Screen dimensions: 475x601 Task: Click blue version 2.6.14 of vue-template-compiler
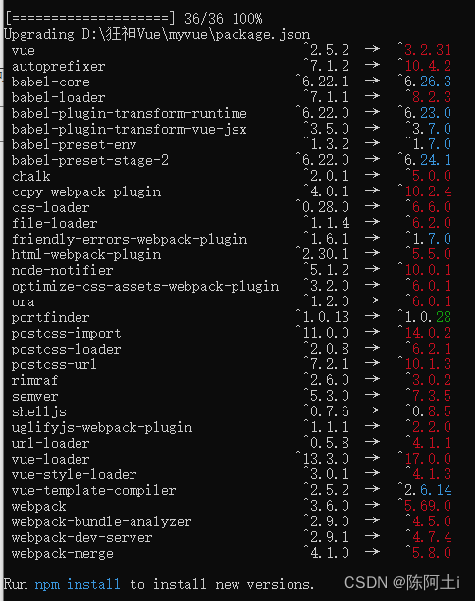pyautogui.click(x=425, y=490)
